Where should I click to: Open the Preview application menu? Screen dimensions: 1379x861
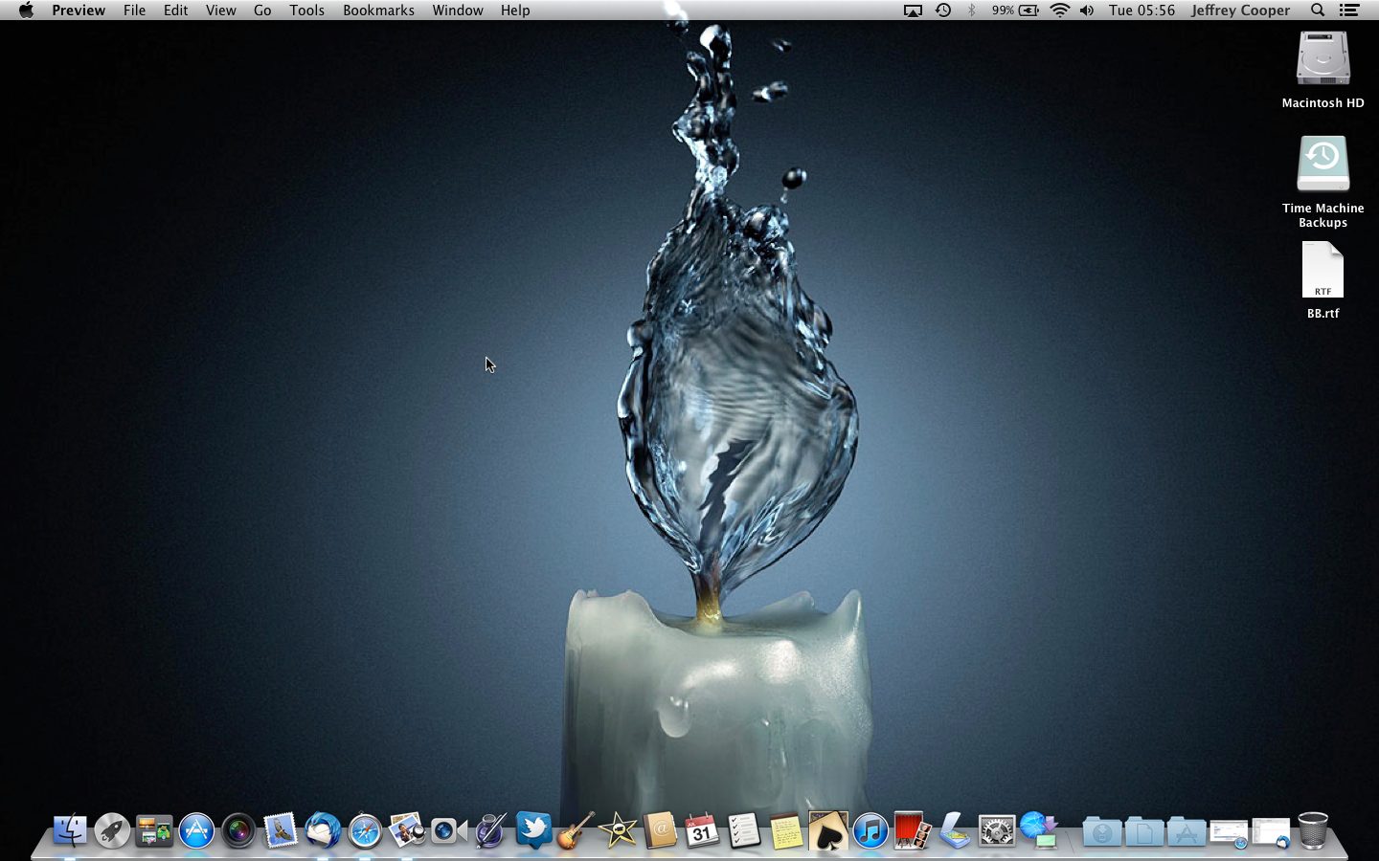(79, 11)
